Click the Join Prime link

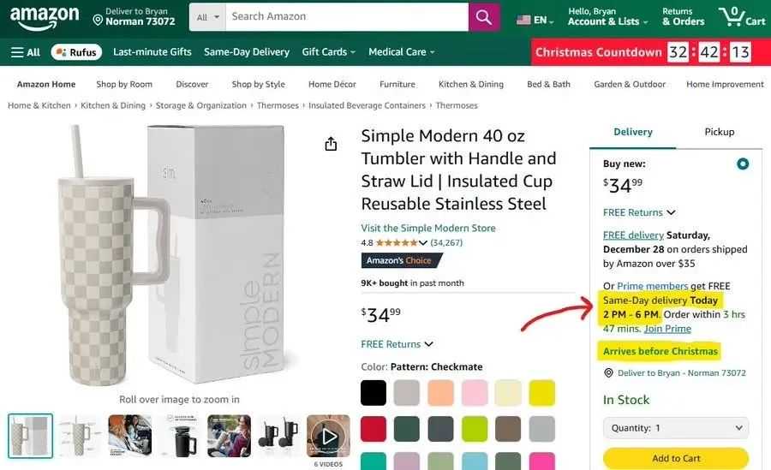point(667,329)
